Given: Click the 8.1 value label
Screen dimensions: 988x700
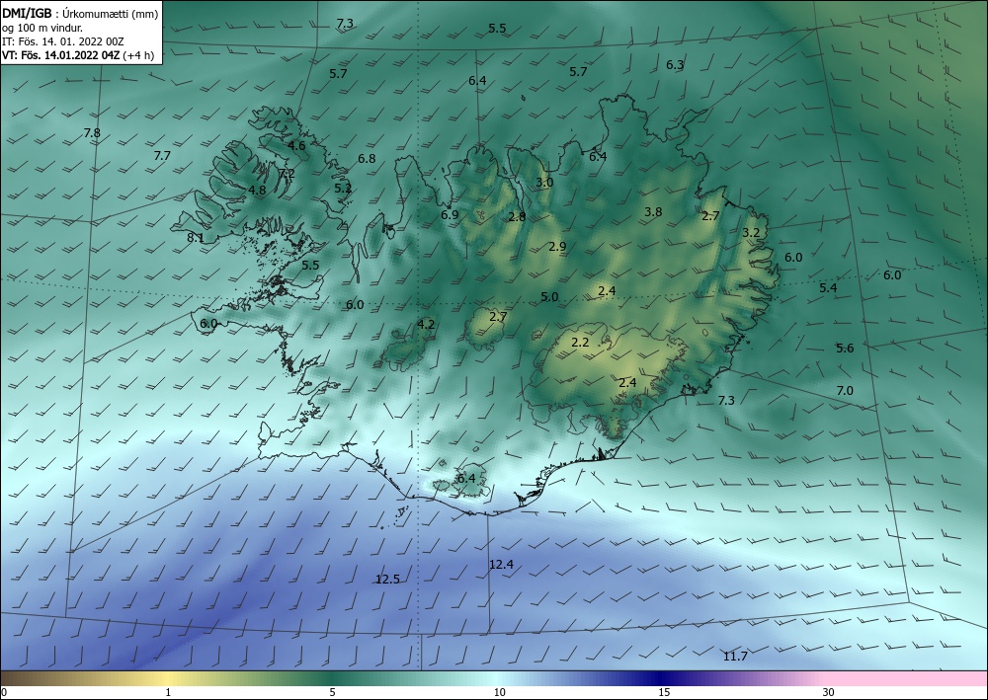Looking at the screenshot, I should point(196,237).
